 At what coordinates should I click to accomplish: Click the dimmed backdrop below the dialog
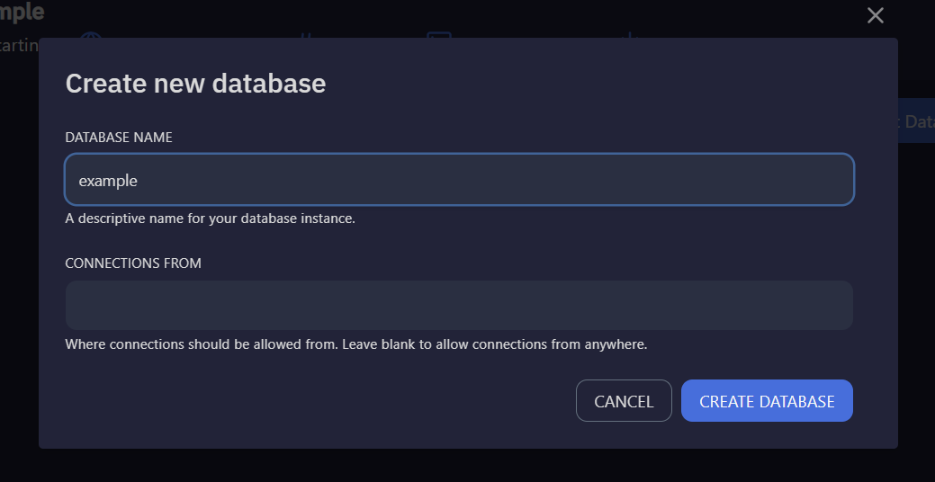468,465
